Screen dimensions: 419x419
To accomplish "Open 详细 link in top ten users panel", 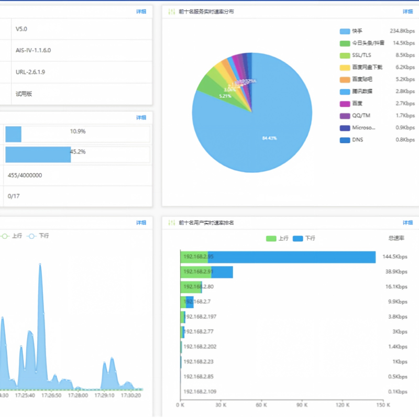I will 407,223.
